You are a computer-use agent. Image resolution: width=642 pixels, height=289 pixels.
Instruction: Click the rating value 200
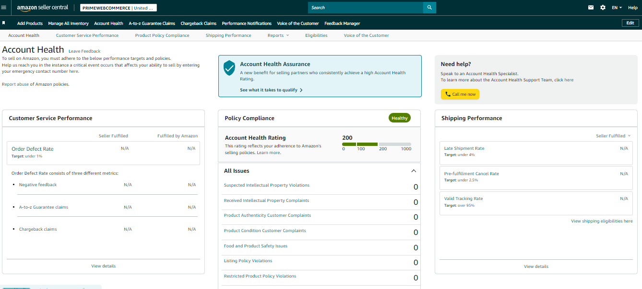[347, 138]
